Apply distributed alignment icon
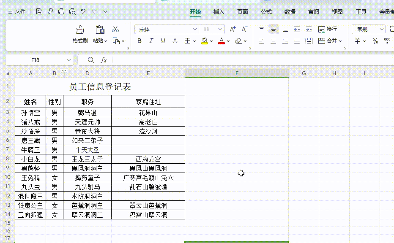 pos(309,41)
